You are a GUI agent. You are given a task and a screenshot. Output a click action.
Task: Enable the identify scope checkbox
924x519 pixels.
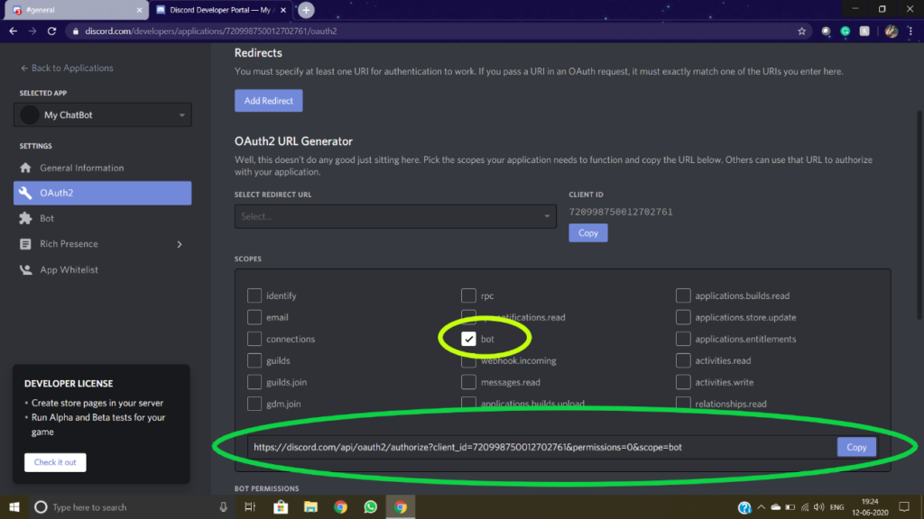[254, 296]
